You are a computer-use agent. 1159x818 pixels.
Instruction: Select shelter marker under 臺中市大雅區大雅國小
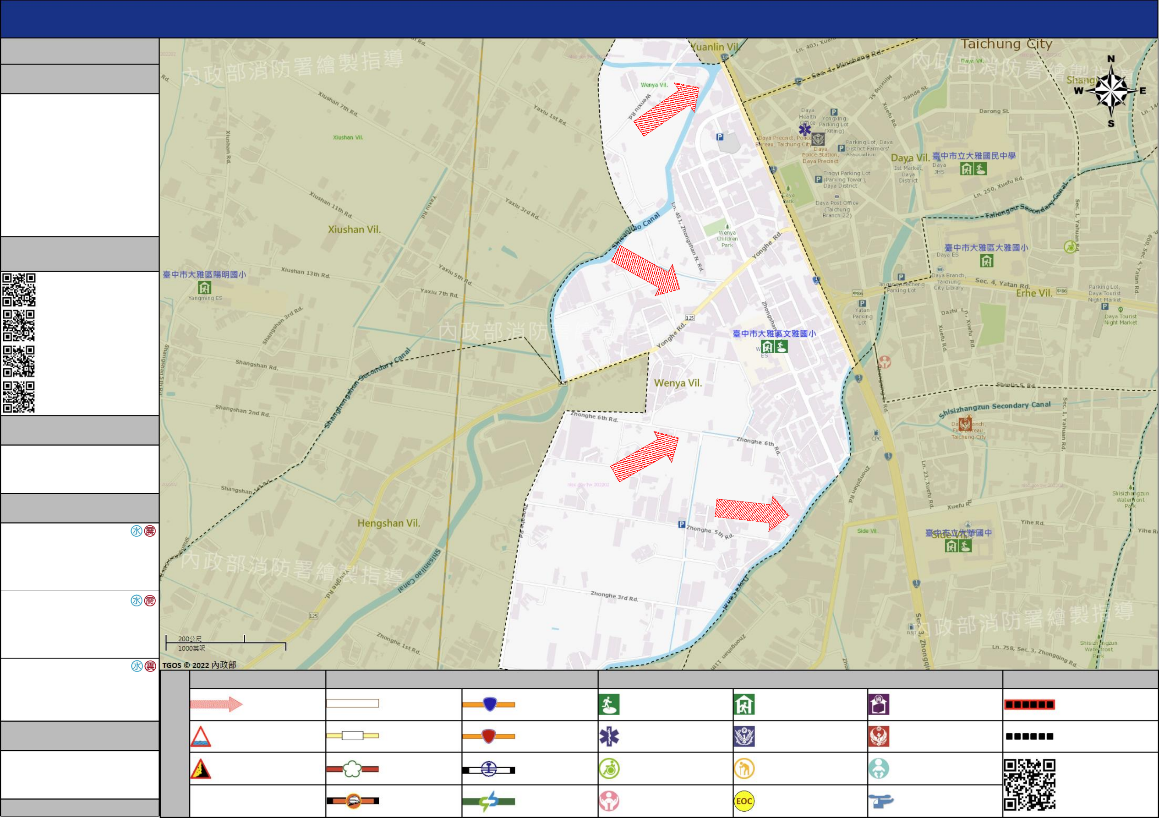[987, 261]
